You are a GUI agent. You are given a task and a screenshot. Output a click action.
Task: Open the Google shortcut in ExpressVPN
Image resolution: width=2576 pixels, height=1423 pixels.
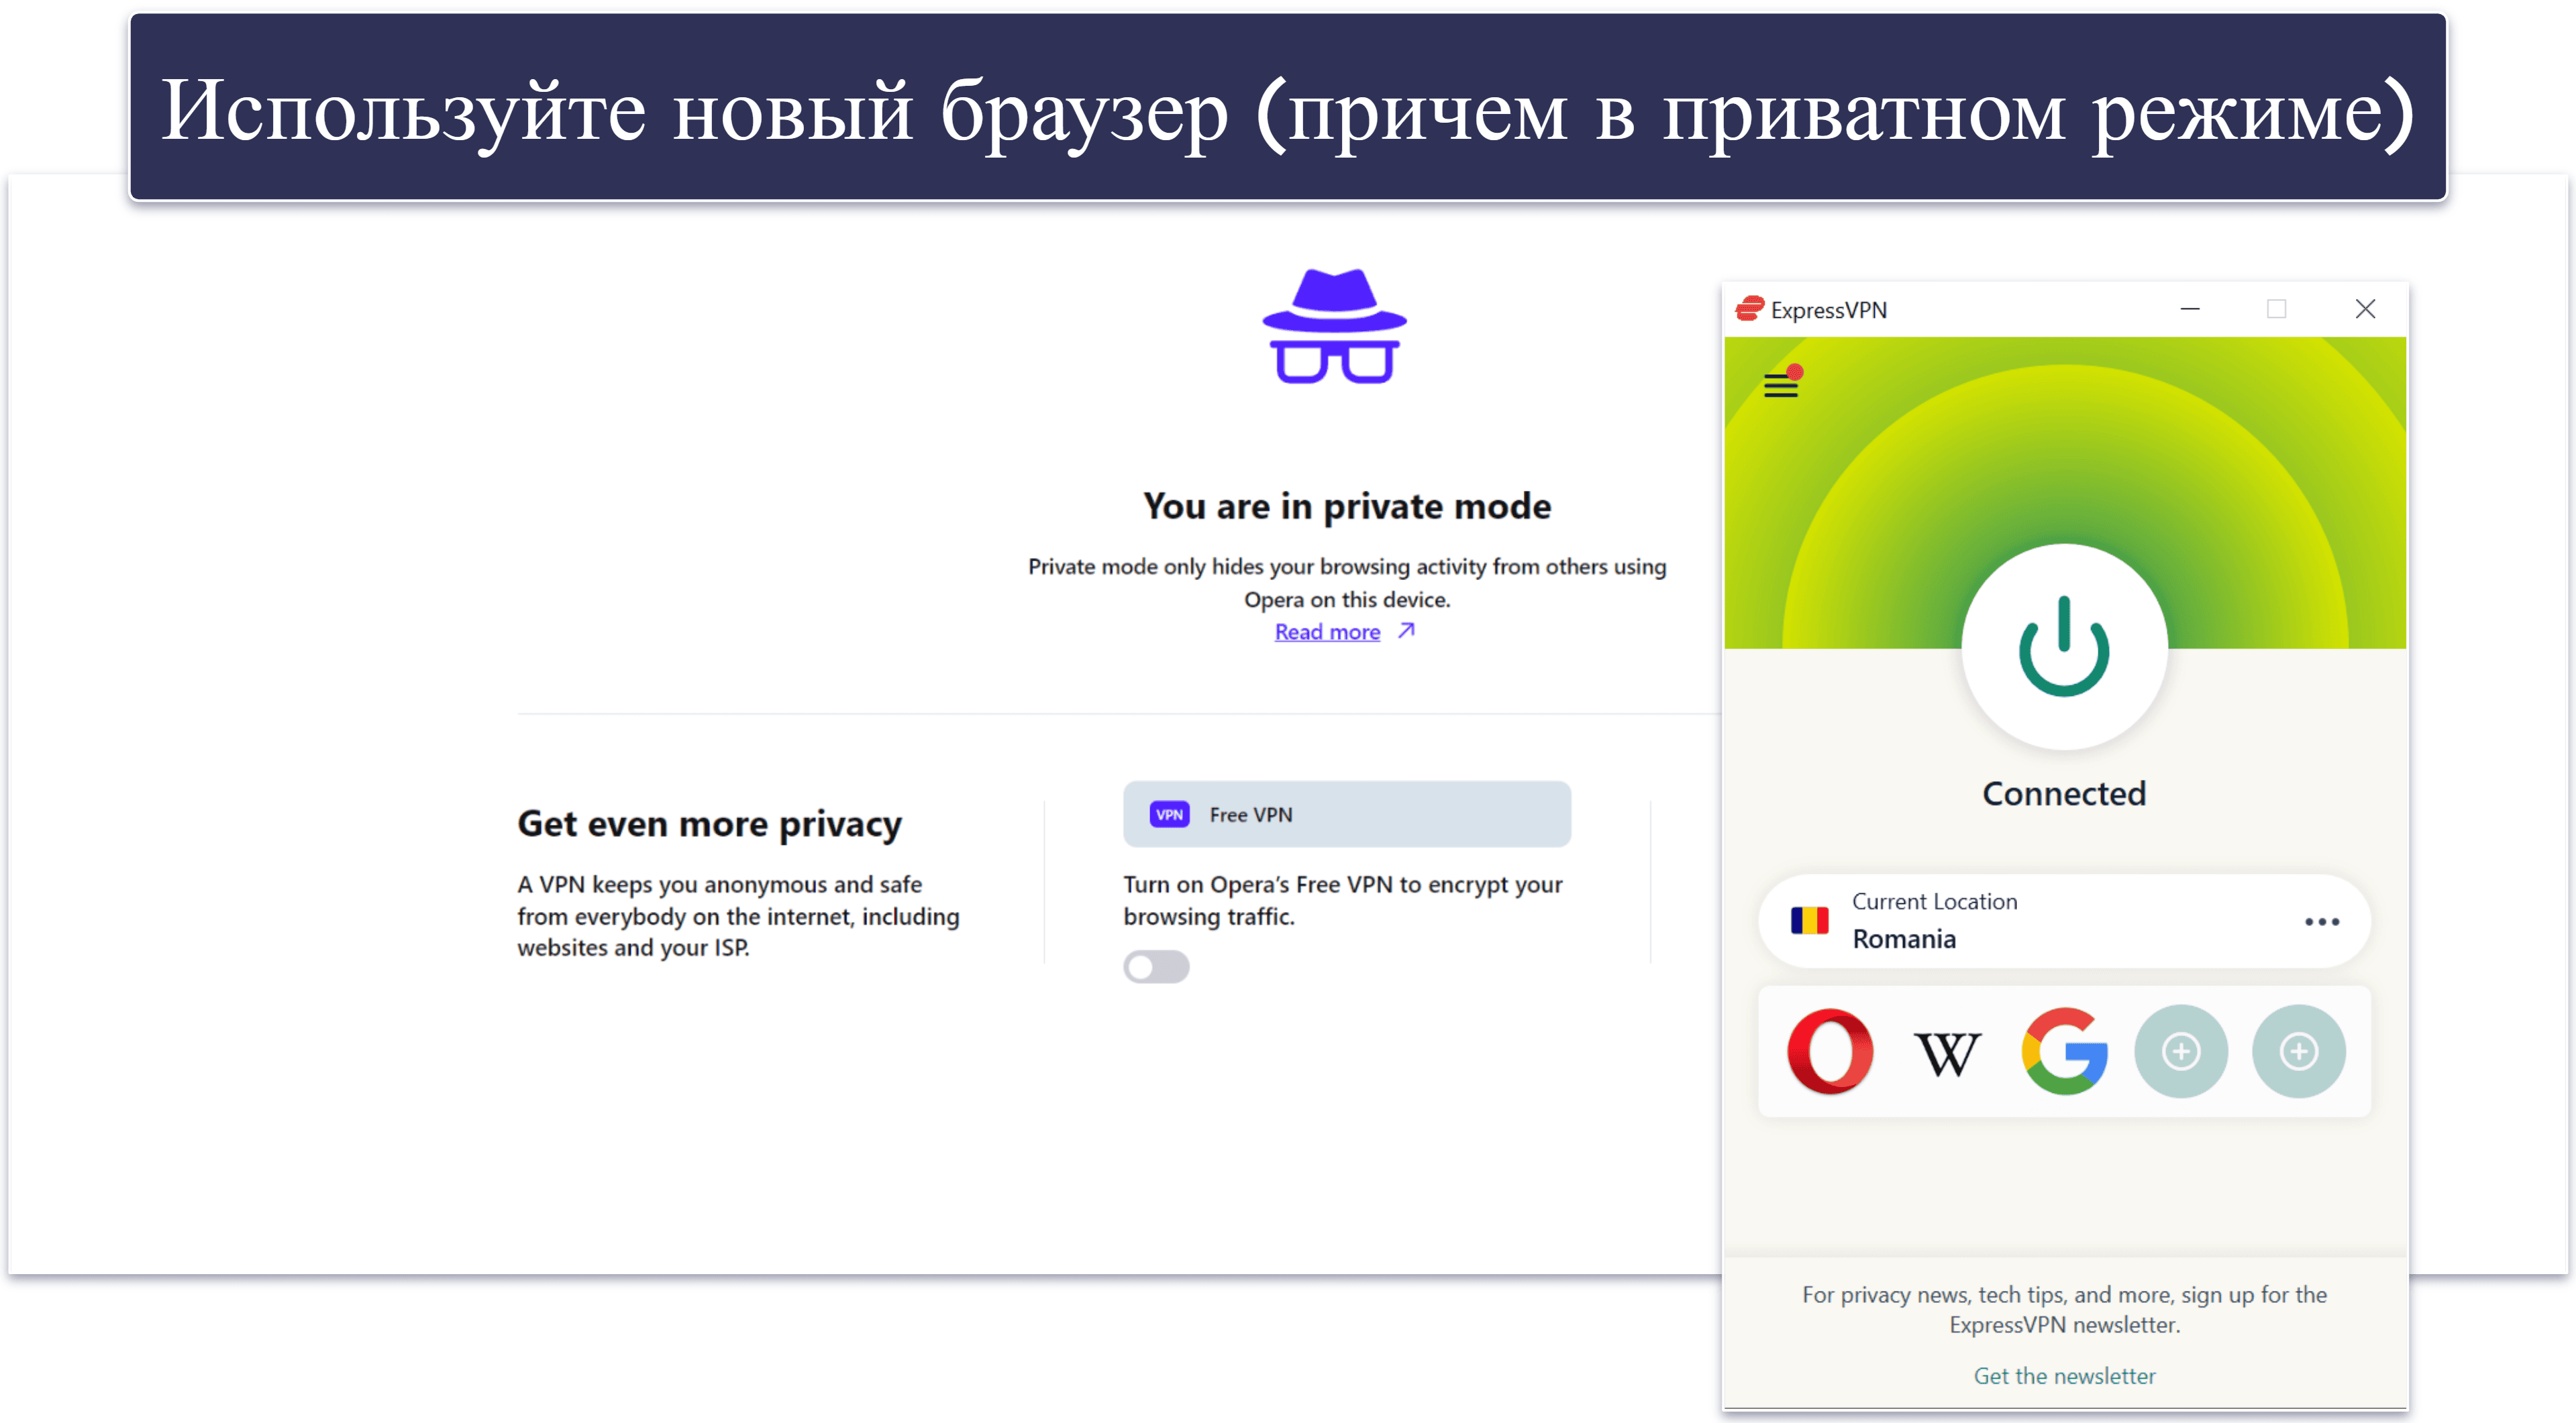pyautogui.click(x=2064, y=1051)
